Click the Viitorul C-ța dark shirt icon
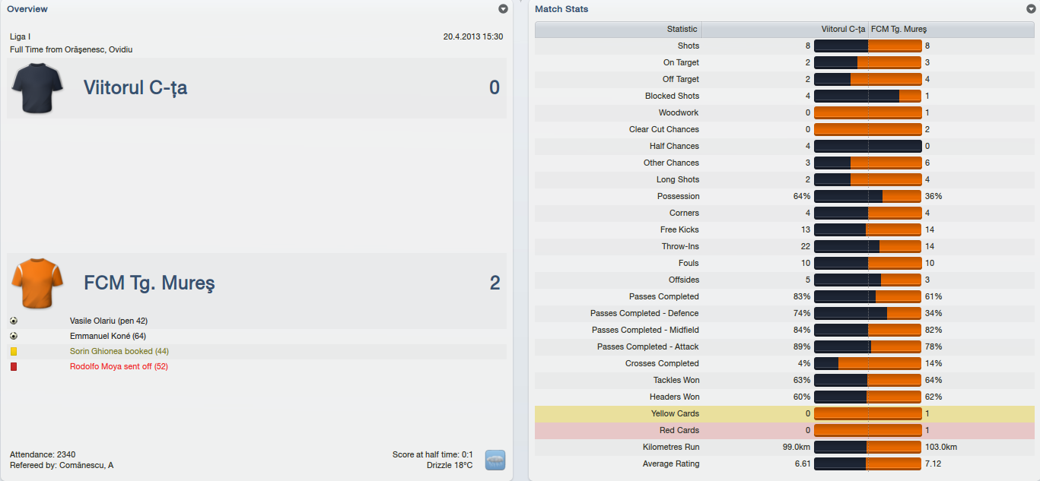1040x481 pixels. point(37,88)
